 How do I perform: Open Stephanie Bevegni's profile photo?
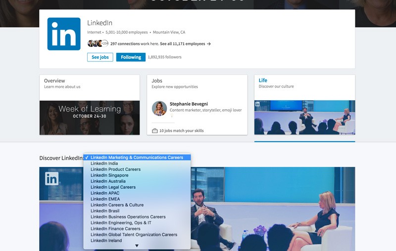tap(159, 109)
